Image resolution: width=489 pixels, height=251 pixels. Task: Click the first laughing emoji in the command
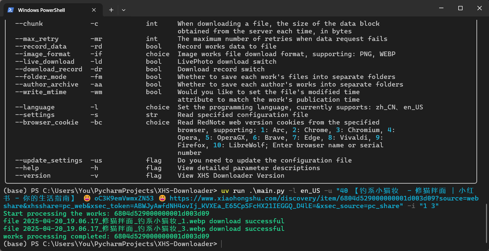coord(87,198)
